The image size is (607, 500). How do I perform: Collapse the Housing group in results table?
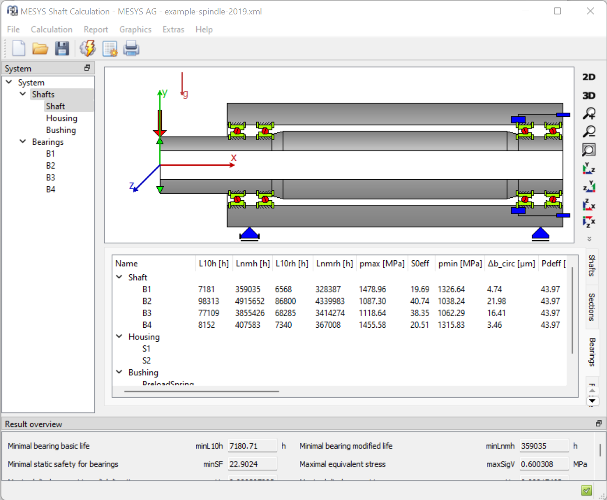[x=119, y=336]
